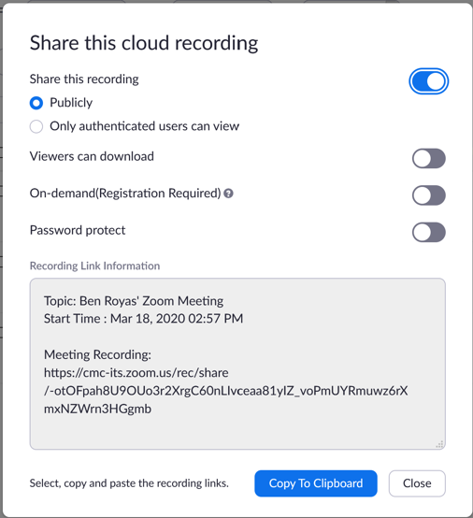The height and width of the screenshot is (518, 473).
Task: Choose Only authenticated users can view
Action: click(36, 126)
